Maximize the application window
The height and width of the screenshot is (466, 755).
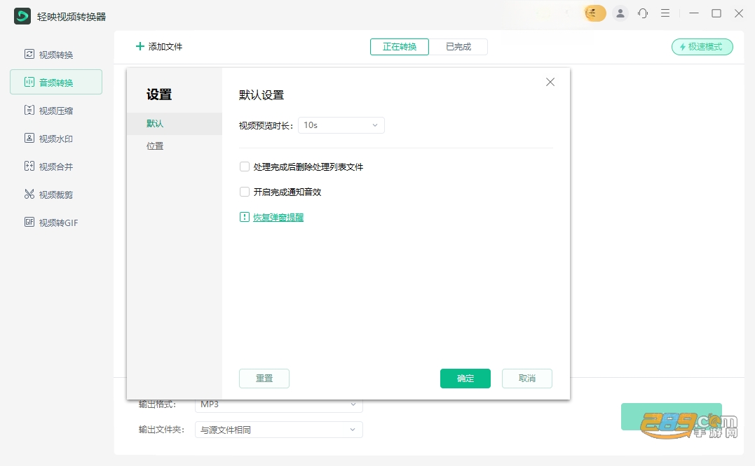point(716,13)
